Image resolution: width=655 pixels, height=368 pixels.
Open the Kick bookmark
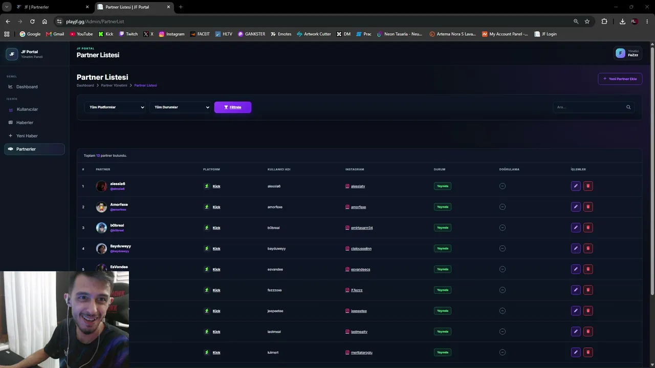(x=106, y=34)
